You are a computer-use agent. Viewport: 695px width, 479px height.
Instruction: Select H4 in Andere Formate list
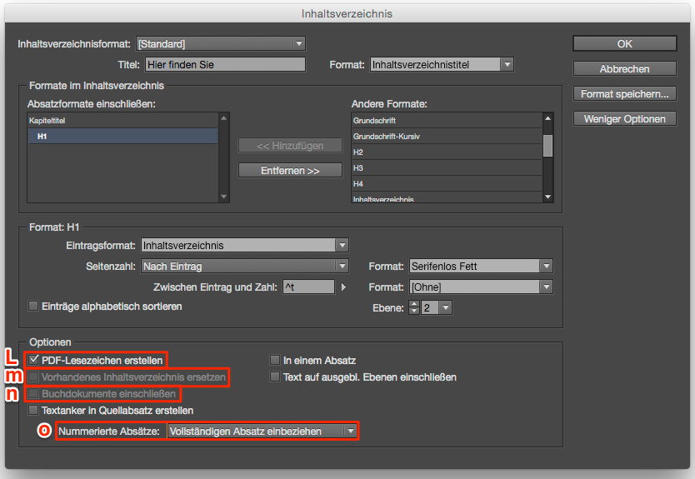[x=447, y=184]
